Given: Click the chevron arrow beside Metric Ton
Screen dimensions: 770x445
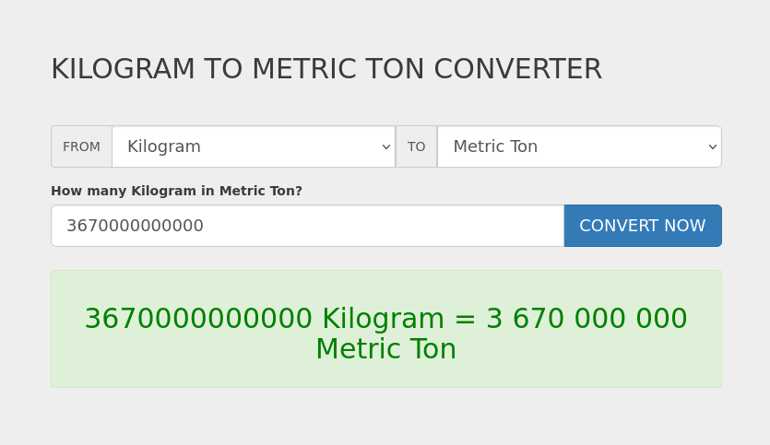Looking at the screenshot, I should coord(712,146).
